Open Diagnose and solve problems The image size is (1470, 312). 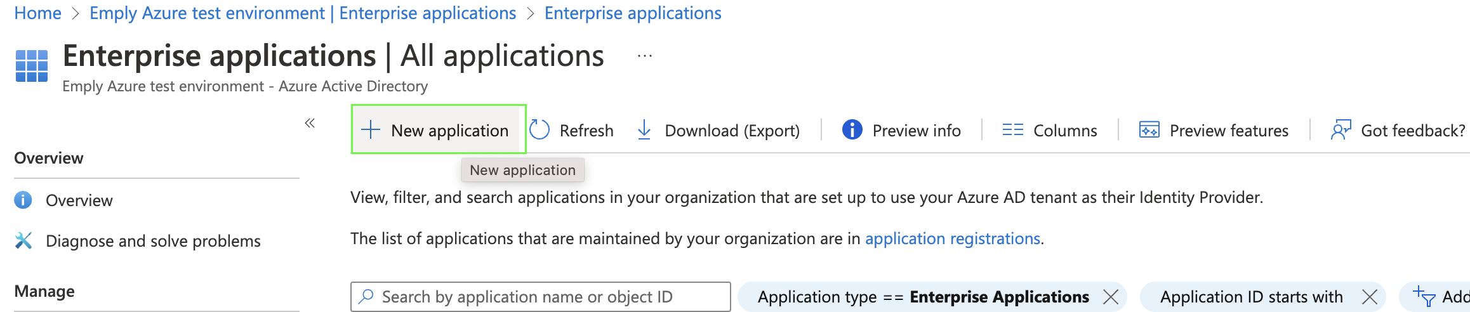pos(153,241)
